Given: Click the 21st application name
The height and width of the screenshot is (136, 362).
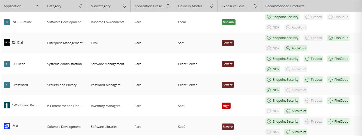Looking at the screenshot, I should point(15,126).
